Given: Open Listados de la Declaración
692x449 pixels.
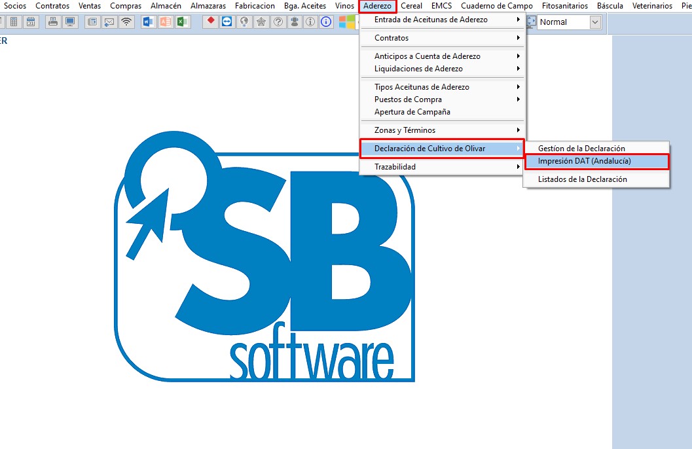Looking at the screenshot, I should coord(582,179).
